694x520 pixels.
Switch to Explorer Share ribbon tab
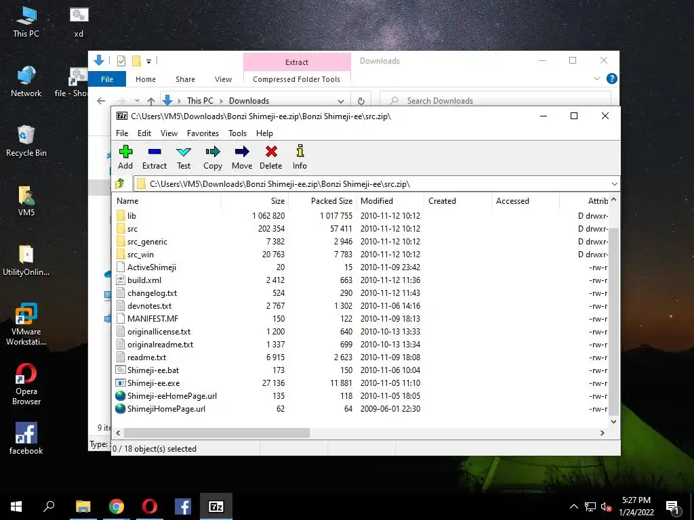(185, 79)
